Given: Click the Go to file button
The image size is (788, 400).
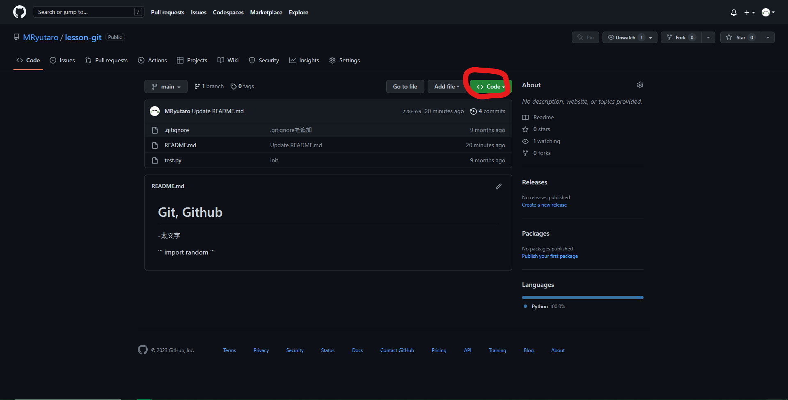Looking at the screenshot, I should click(x=405, y=86).
